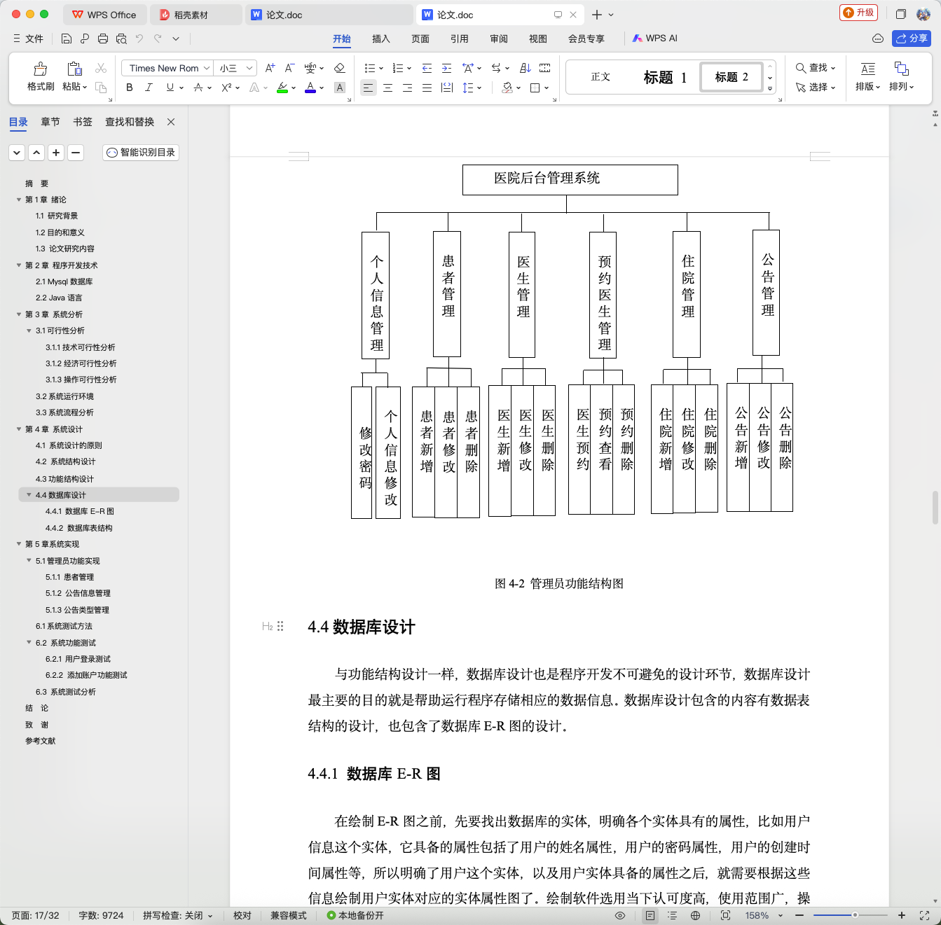Click the 智能识别目录 button
Screen dimensions: 941x925
(141, 152)
